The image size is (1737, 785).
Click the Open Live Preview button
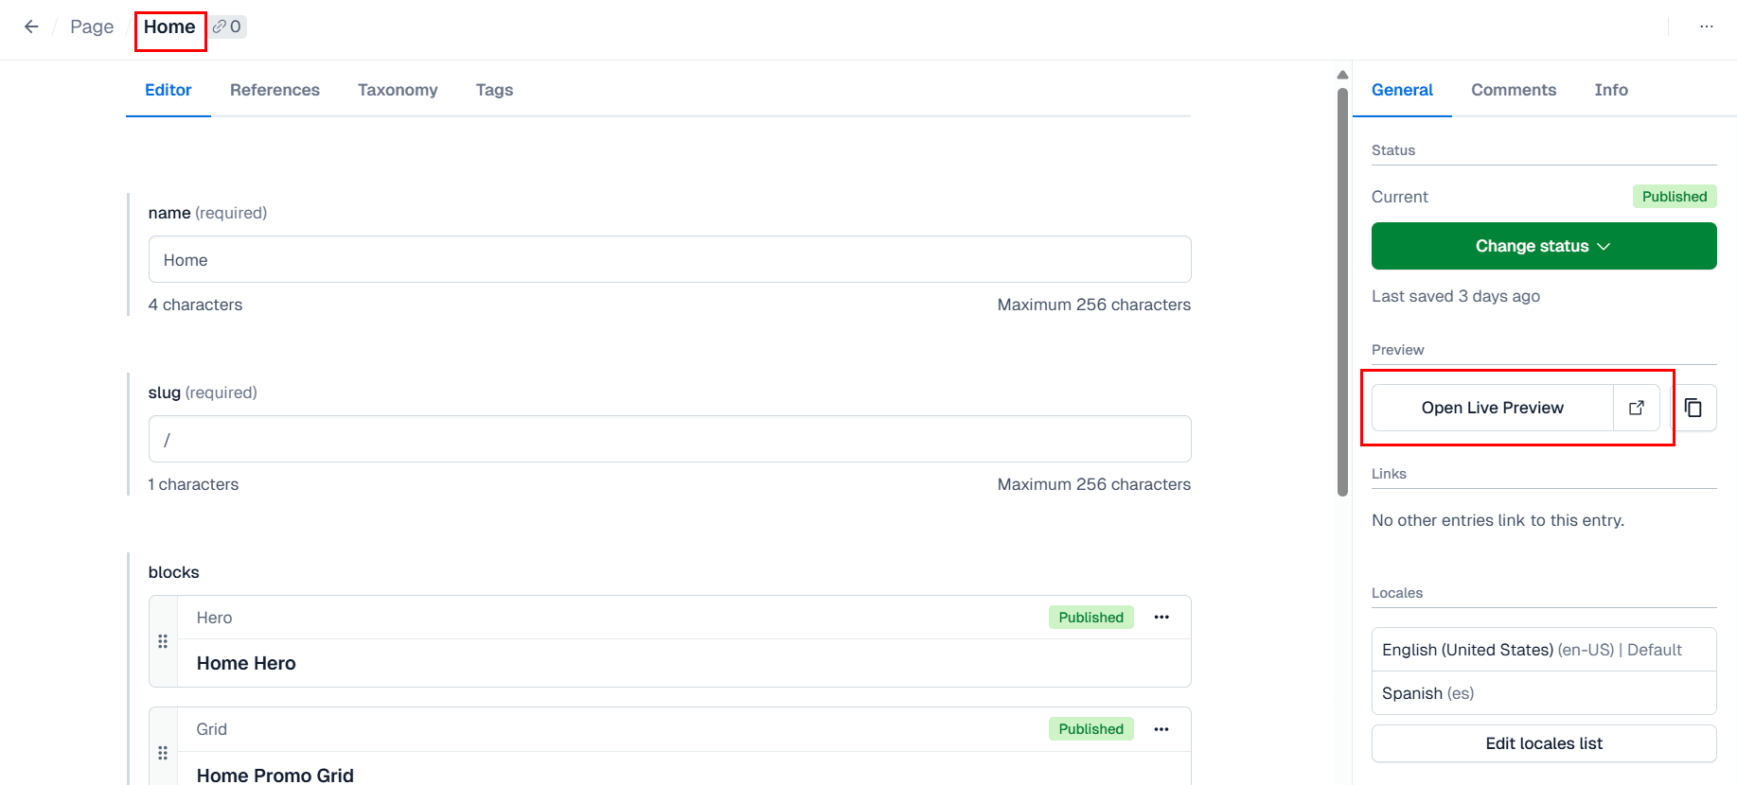[1492, 408]
